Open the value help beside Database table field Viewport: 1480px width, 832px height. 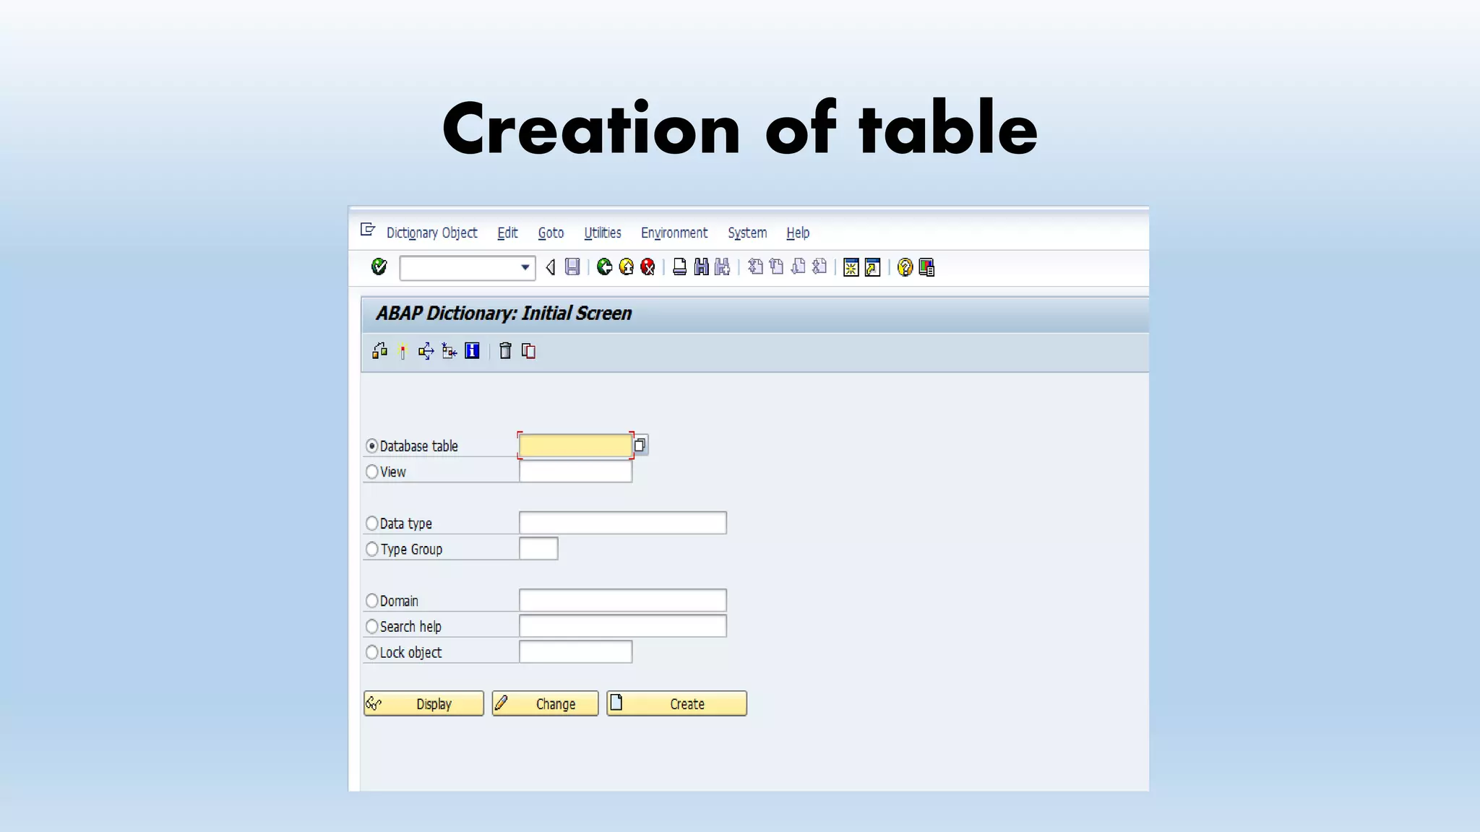point(640,445)
